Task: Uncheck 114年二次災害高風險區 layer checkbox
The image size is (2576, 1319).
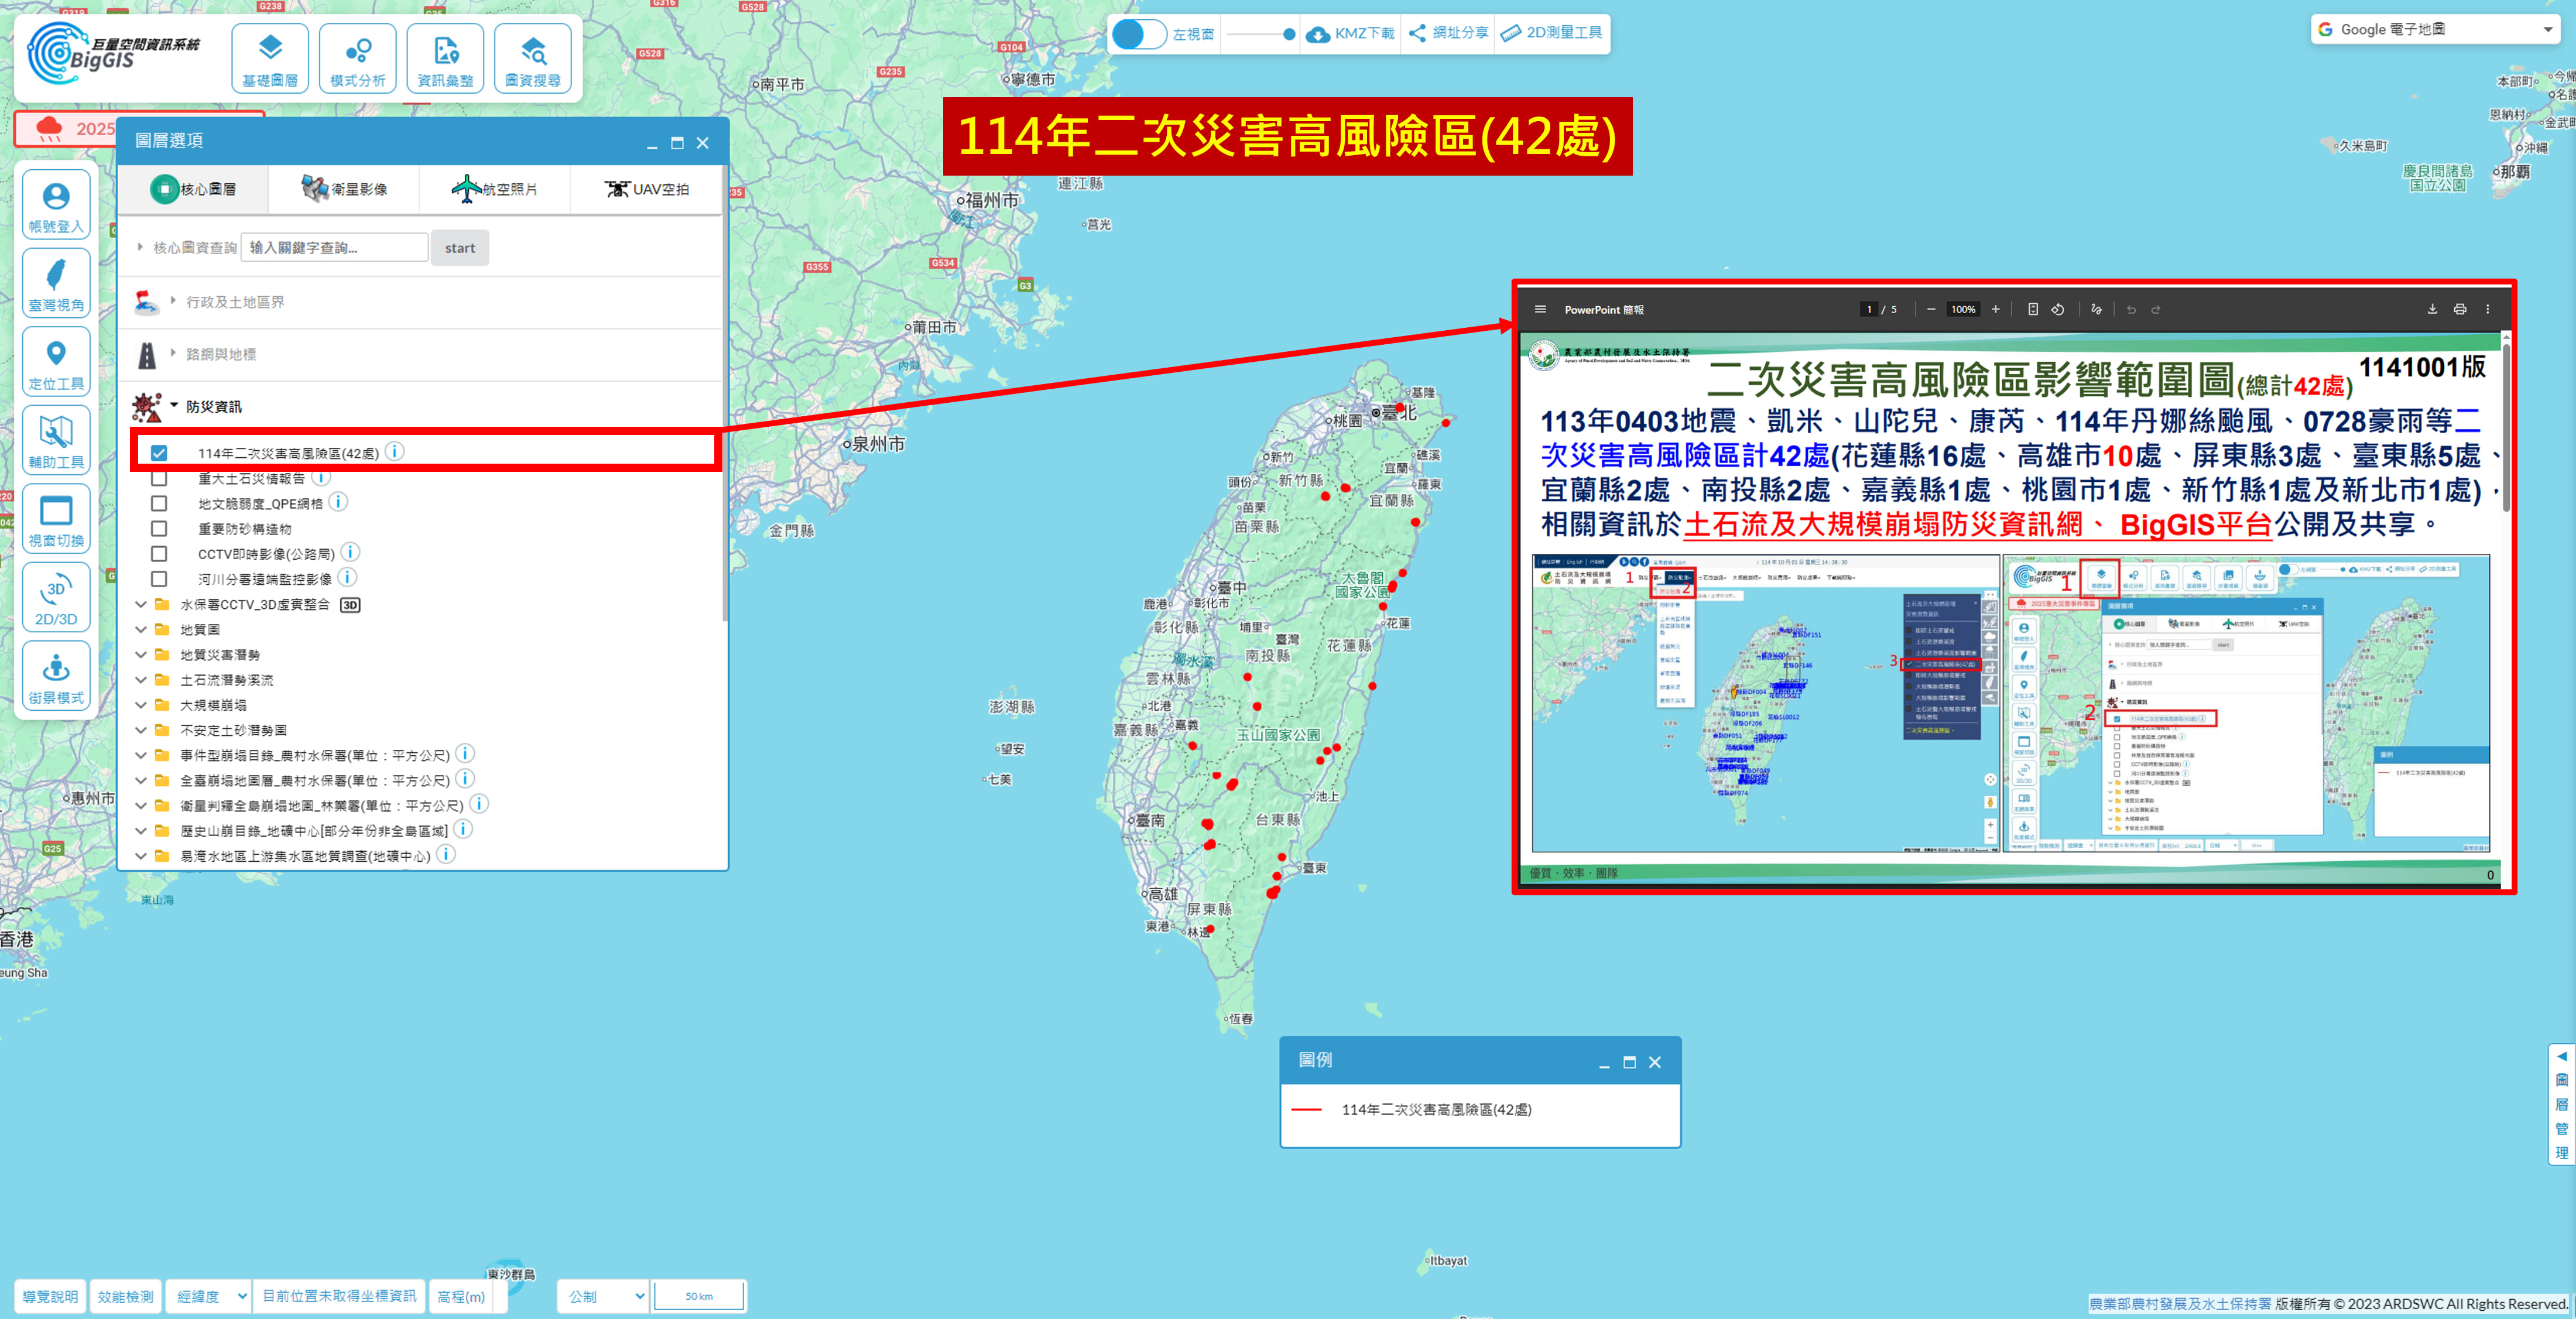Action: pos(159,453)
